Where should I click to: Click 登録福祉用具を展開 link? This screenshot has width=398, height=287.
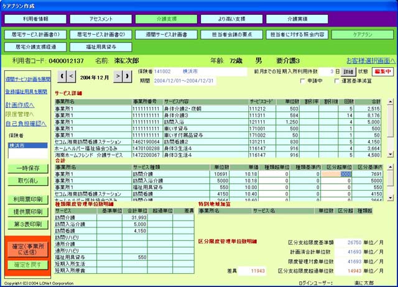coord(26,91)
